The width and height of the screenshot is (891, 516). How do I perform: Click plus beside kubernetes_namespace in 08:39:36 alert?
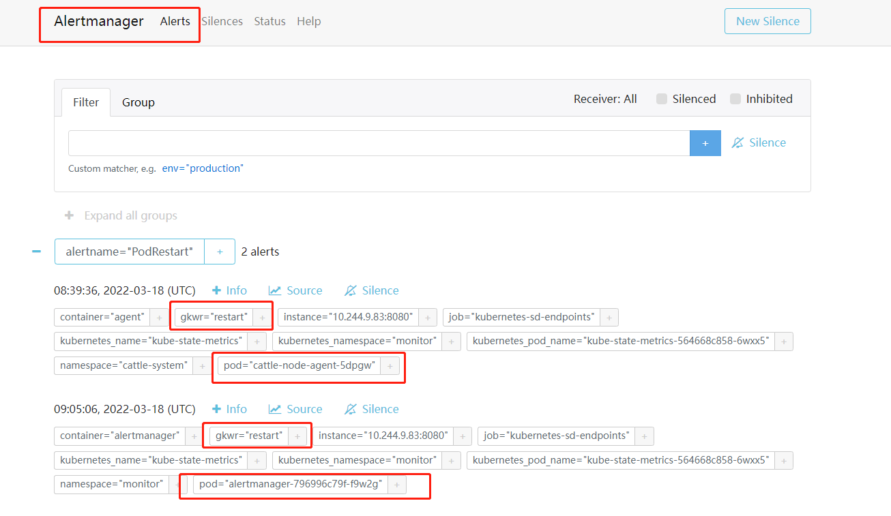(x=451, y=342)
